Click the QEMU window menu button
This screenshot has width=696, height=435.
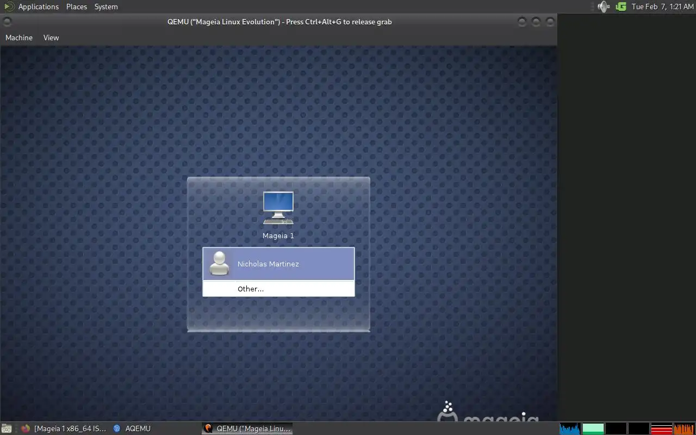7,22
